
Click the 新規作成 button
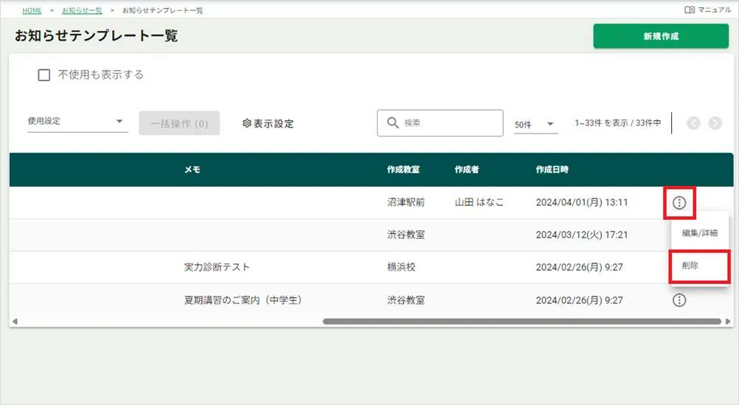point(661,36)
